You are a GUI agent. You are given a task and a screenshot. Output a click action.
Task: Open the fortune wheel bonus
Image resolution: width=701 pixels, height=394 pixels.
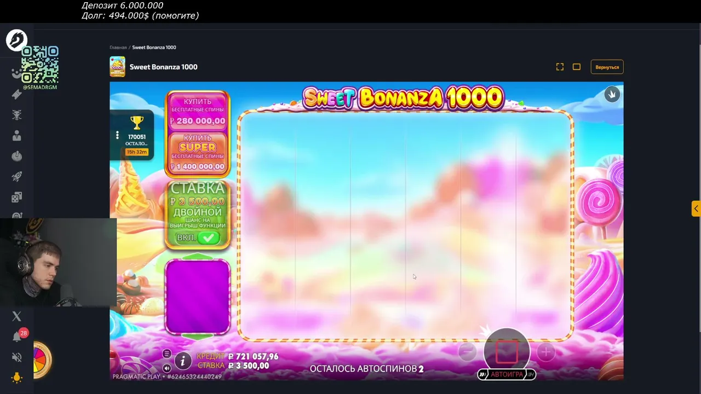tap(42, 360)
